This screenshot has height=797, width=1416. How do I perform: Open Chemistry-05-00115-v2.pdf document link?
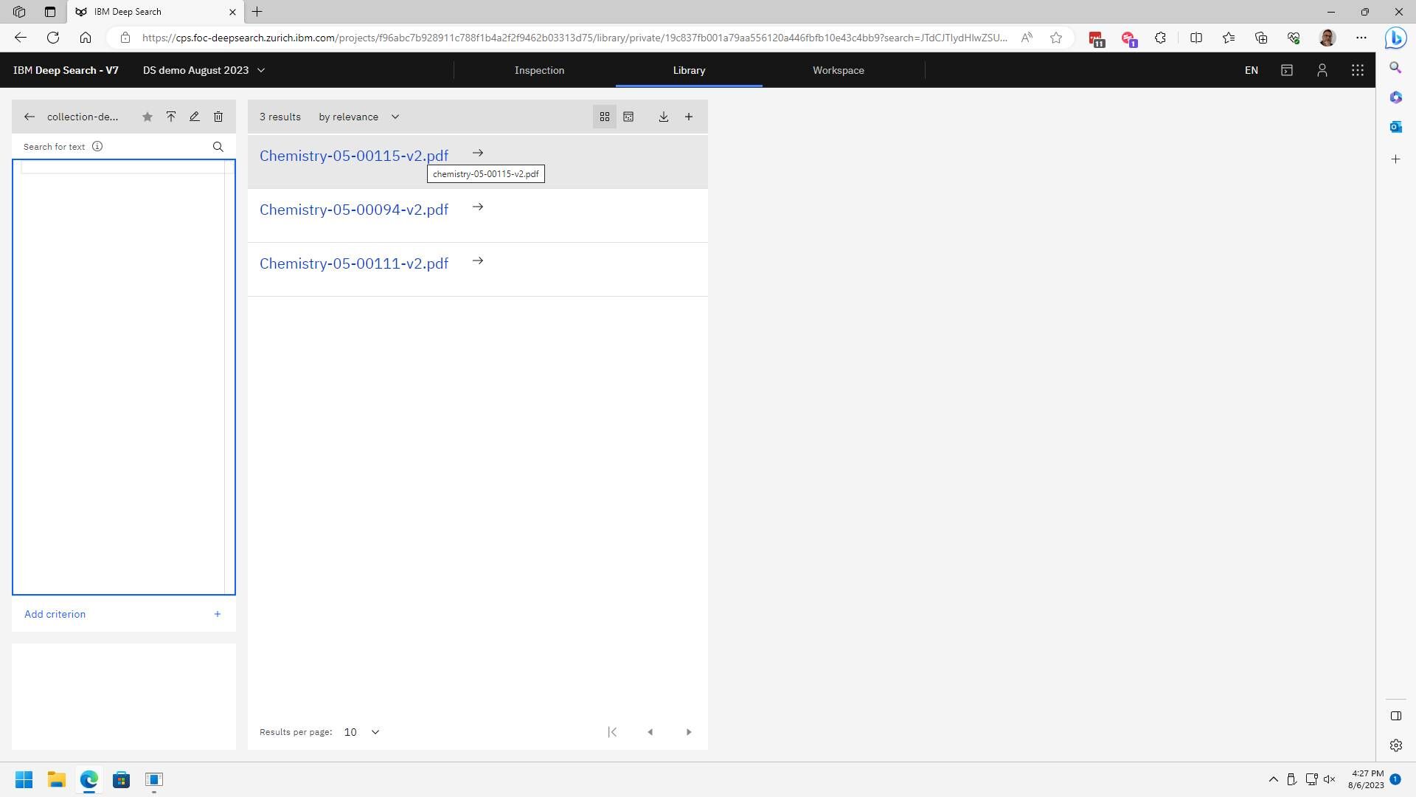[x=354, y=156]
